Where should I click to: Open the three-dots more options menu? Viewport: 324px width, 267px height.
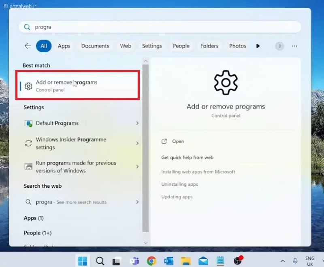point(294,46)
